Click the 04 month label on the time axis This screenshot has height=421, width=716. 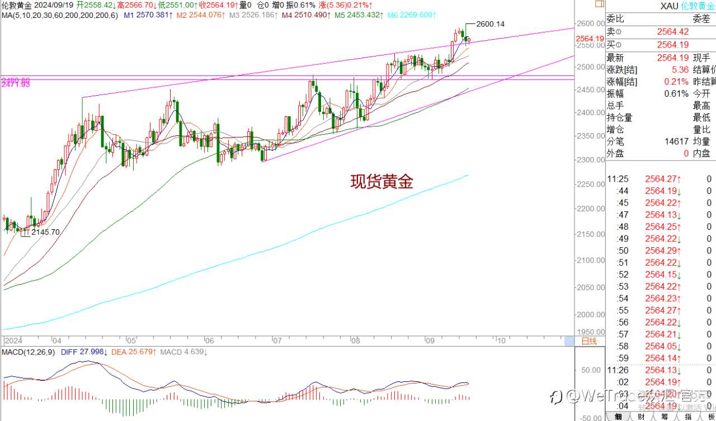click(56, 340)
